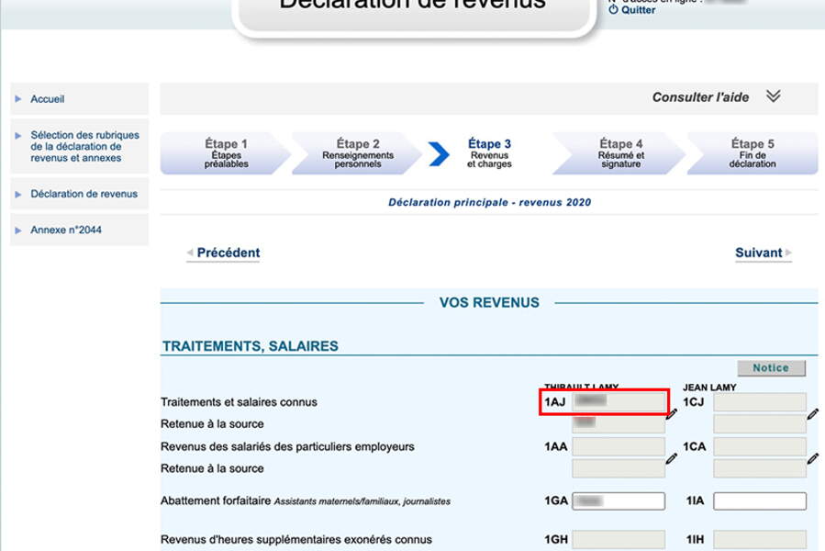The height and width of the screenshot is (551, 825).
Task: Click the Suivant link
Action: tap(760, 253)
